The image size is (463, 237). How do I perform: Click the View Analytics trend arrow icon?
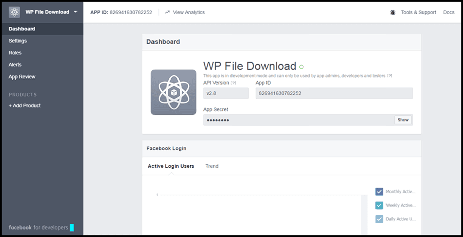tap(167, 12)
